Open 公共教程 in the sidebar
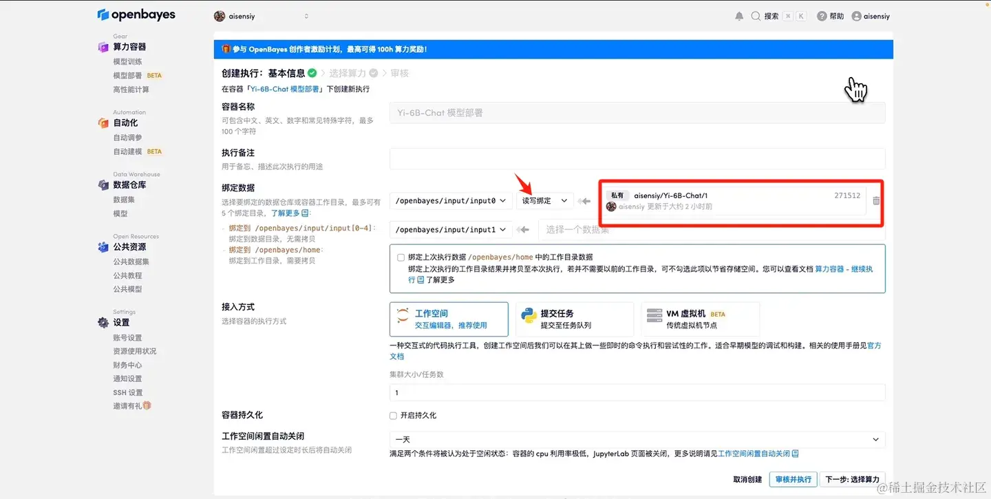 pos(127,275)
